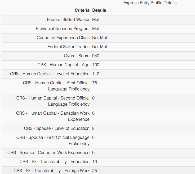Select the Criteria column header

(x=82, y=10)
